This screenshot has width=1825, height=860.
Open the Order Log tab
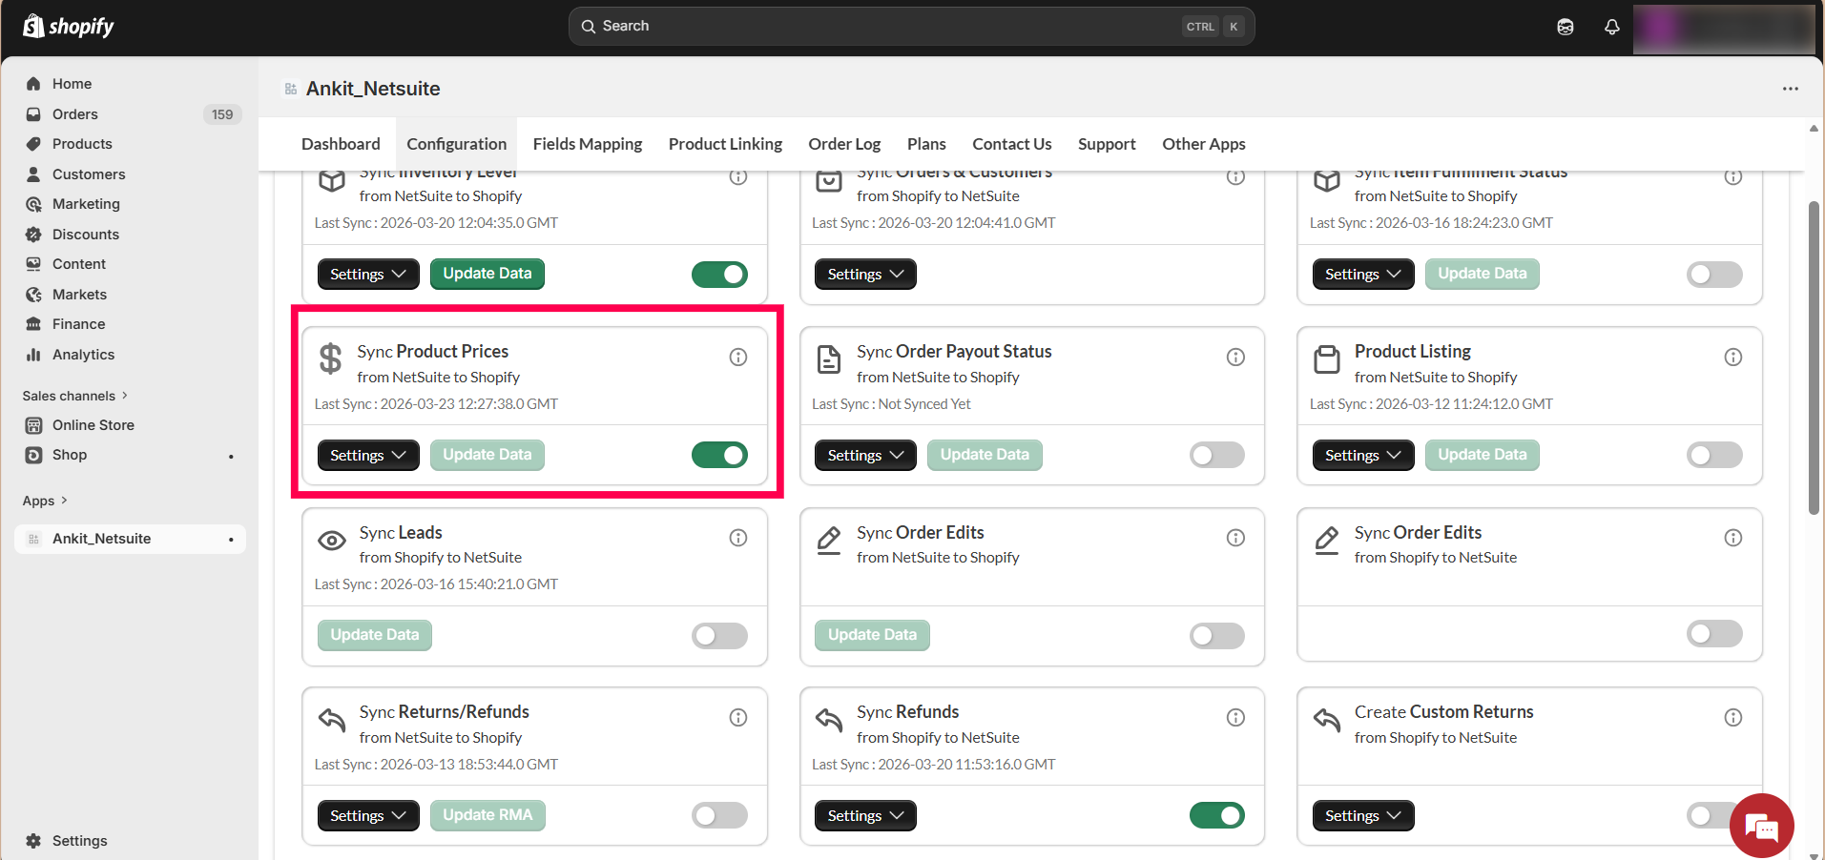click(x=843, y=144)
